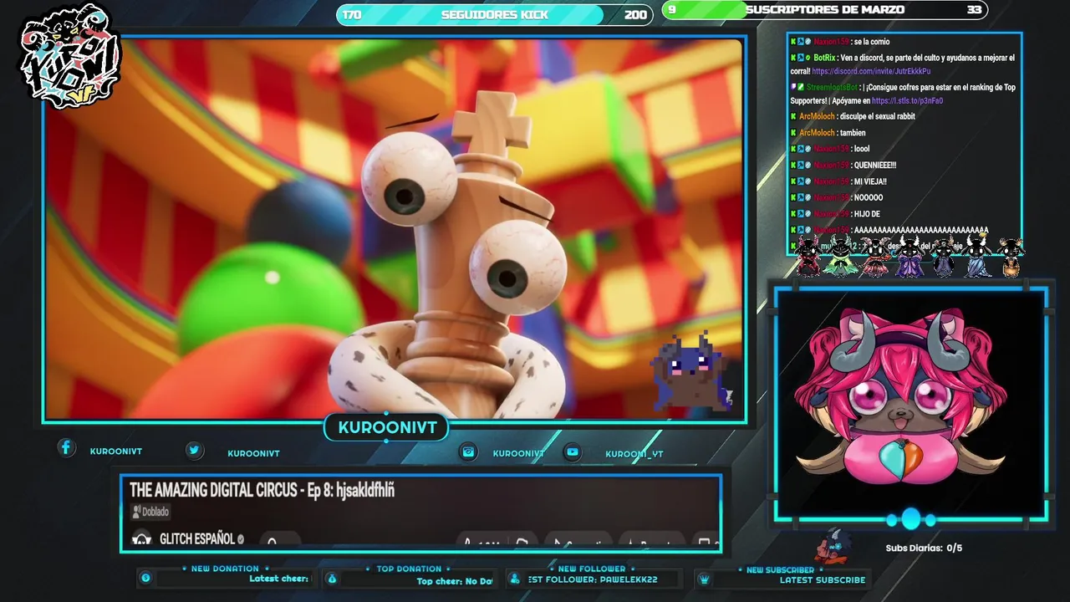
Task: Click the Doblado audio badge
Action: pos(150,512)
